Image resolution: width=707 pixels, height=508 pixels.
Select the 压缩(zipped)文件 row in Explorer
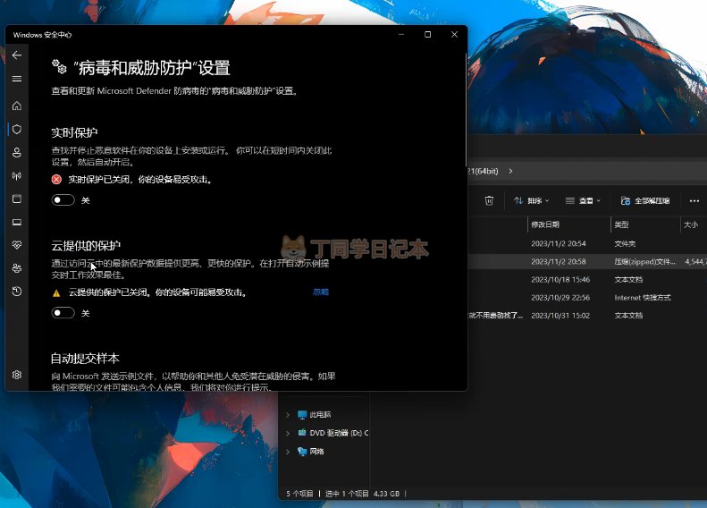(x=587, y=262)
